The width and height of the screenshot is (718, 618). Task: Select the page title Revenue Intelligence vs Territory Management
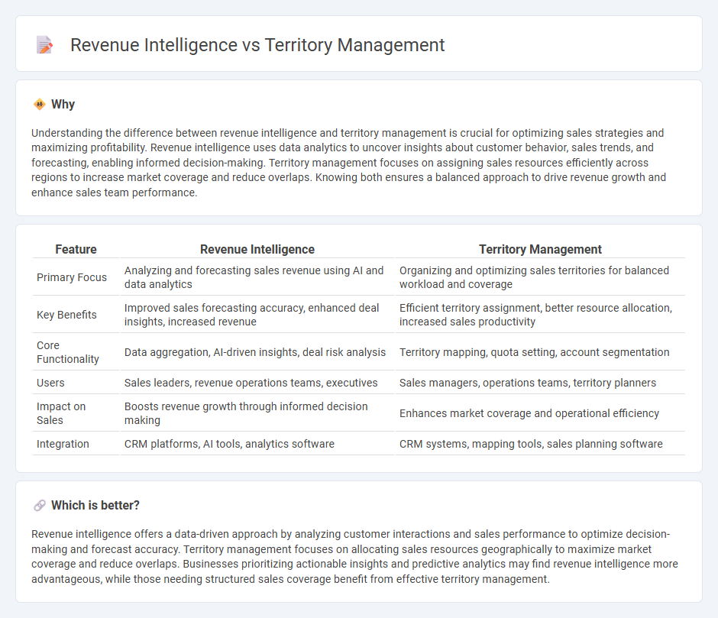pos(257,45)
